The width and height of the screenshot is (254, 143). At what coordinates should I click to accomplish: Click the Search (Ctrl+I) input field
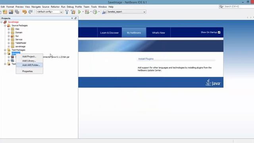click(x=238, y=6)
